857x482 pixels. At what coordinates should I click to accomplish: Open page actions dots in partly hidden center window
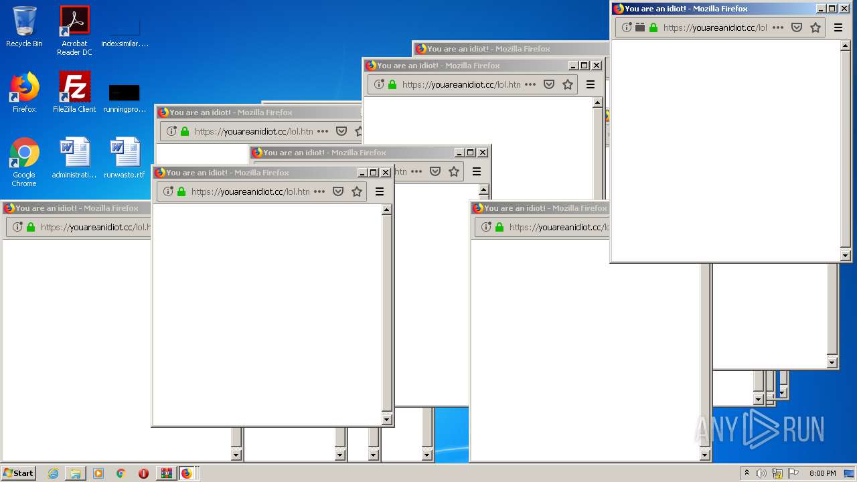tap(416, 171)
